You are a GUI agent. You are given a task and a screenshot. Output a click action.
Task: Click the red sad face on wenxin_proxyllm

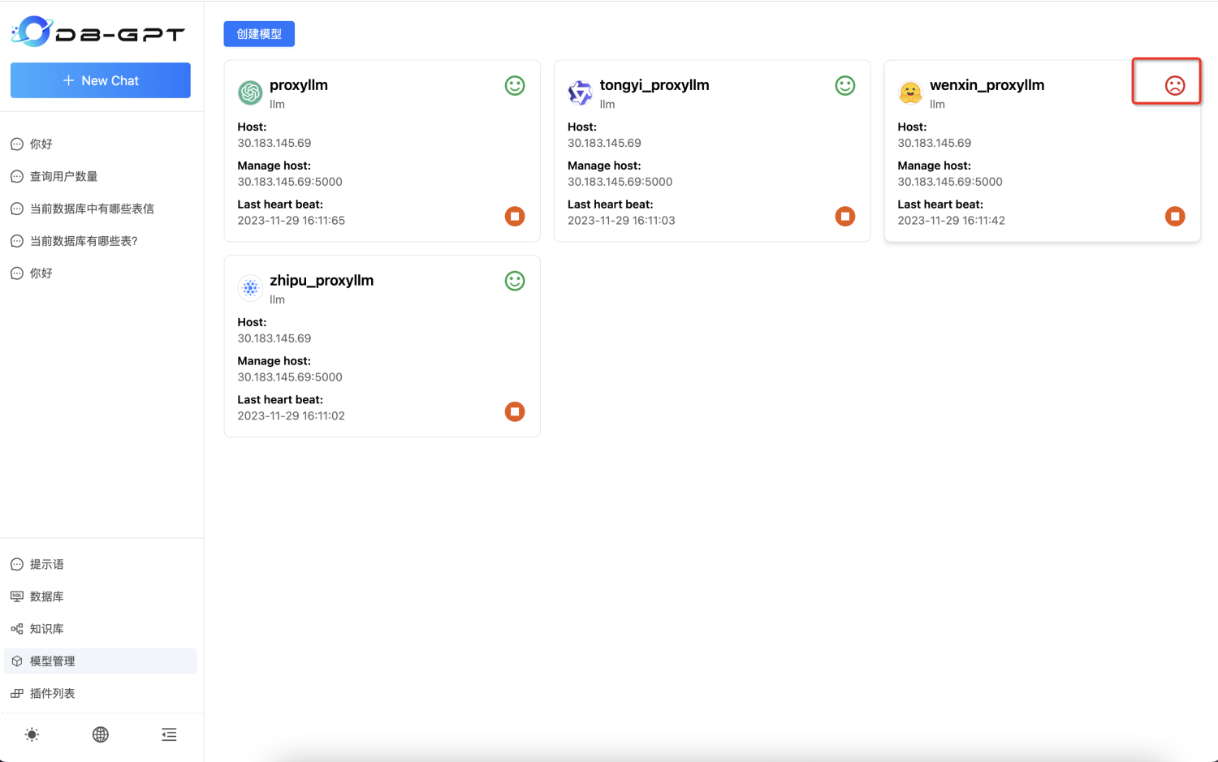tap(1174, 85)
